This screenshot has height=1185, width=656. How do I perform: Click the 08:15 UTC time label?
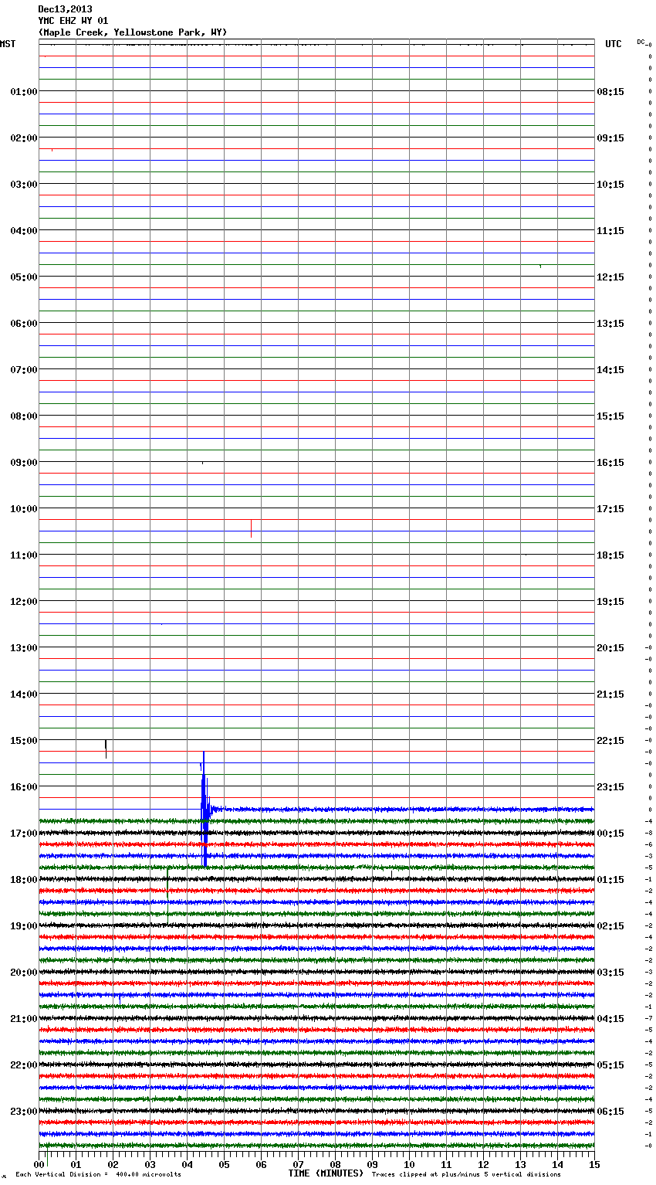click(x=610, y=92)
